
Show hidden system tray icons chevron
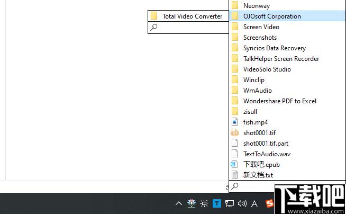(x=179, y=203)
